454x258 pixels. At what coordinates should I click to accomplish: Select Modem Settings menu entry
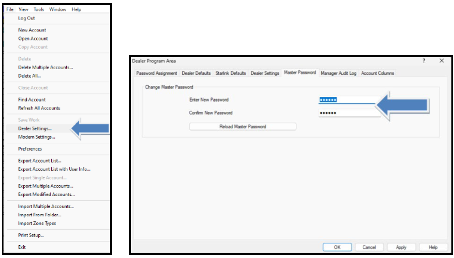36,137
